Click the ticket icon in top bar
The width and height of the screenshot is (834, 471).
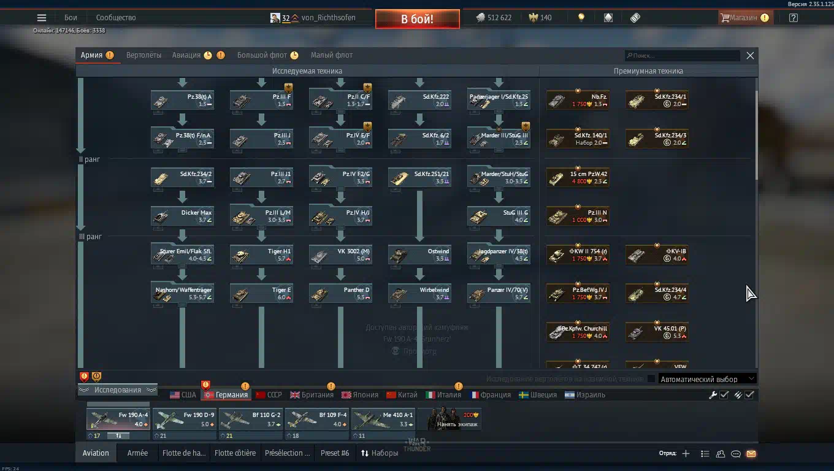tap(635, 18)
